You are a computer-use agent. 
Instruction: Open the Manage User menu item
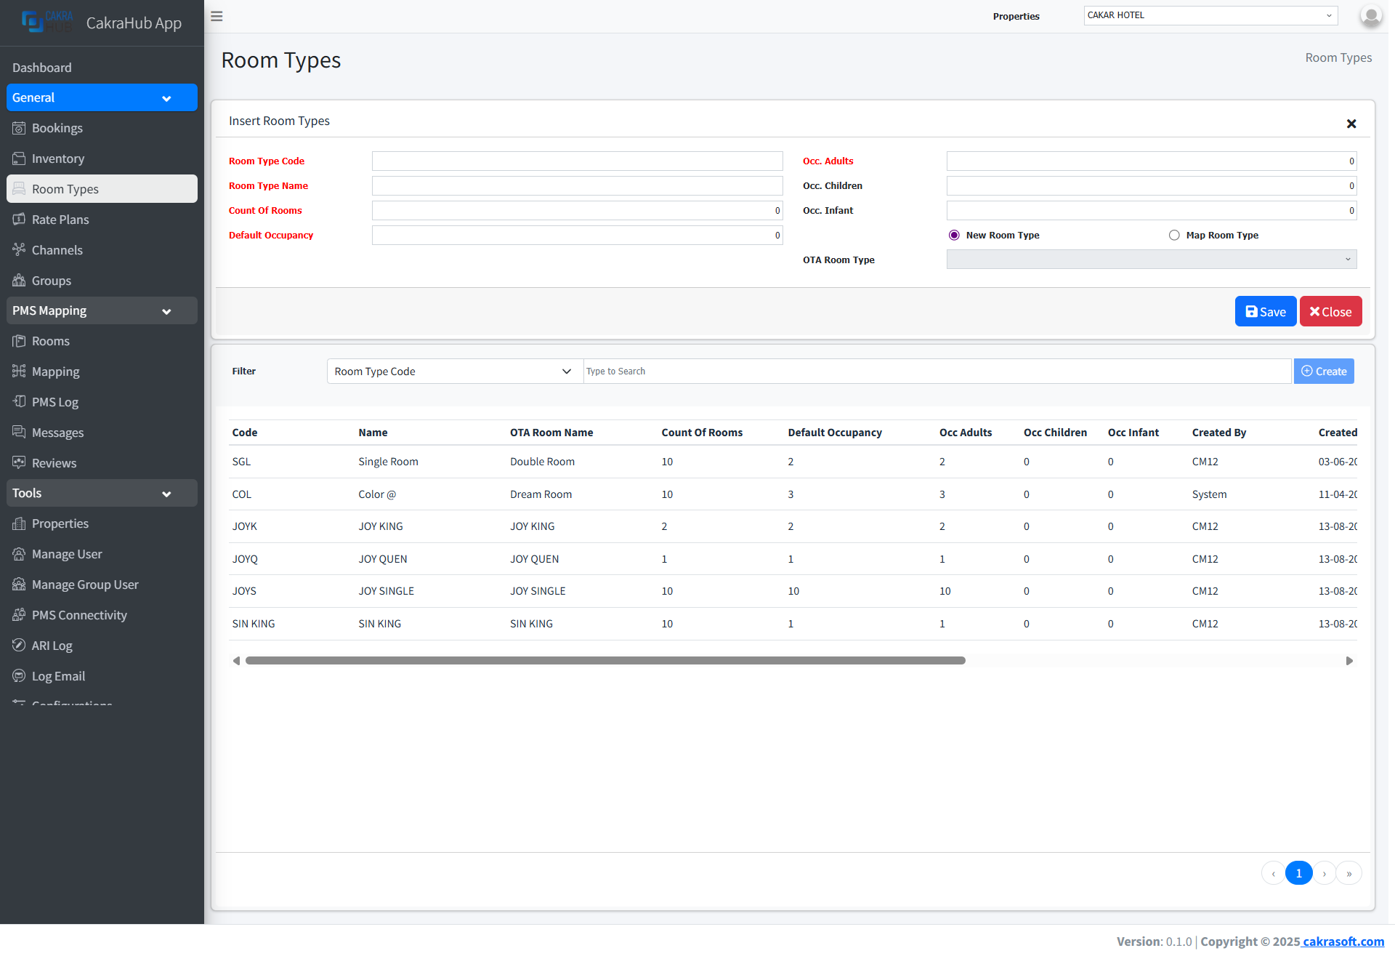67,554
